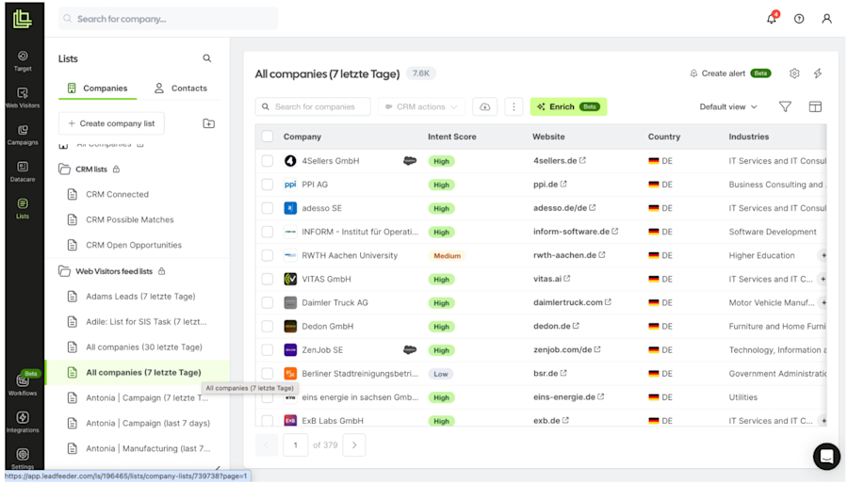
Task: Open the three-dot more options menu
Action: [x=514, y=107]
